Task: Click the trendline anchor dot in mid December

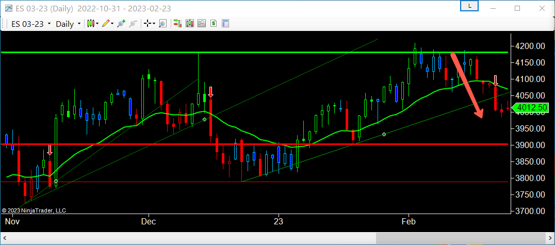Action: pos(204,119)
